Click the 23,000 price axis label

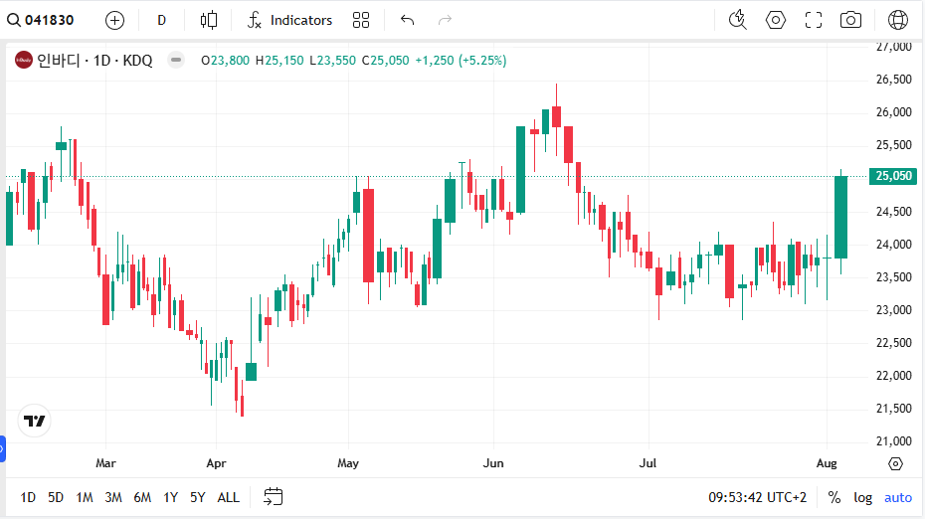[x=894, y=309]
